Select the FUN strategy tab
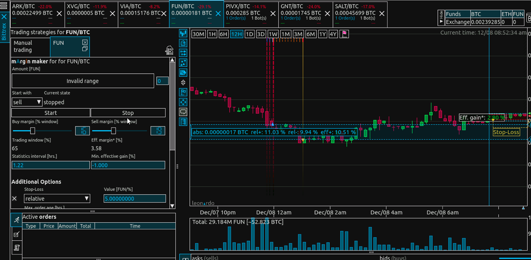The image size is (531, 260). point(70,47)
